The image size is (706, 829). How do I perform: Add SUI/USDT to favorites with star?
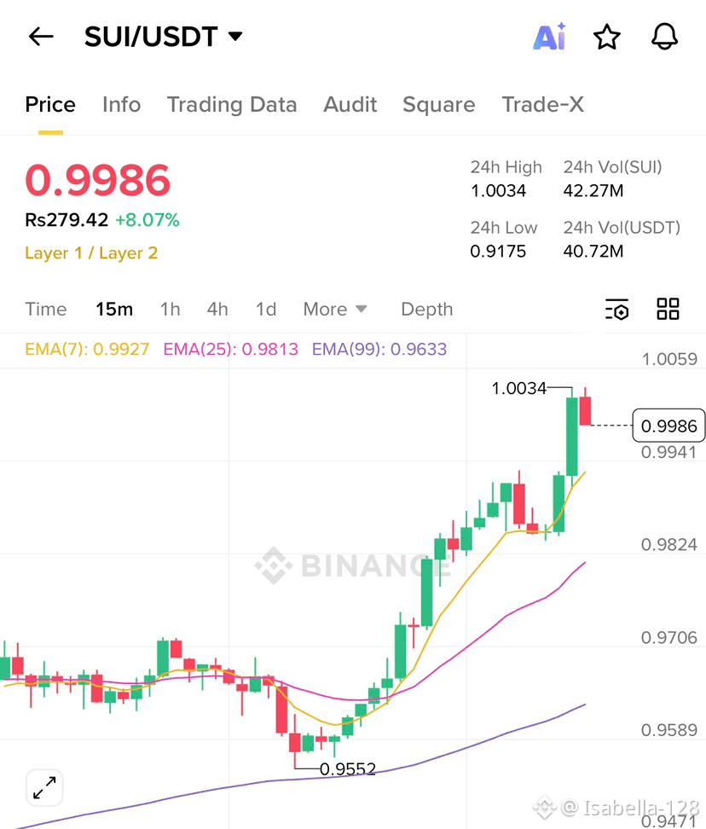[x=606, y=37]
